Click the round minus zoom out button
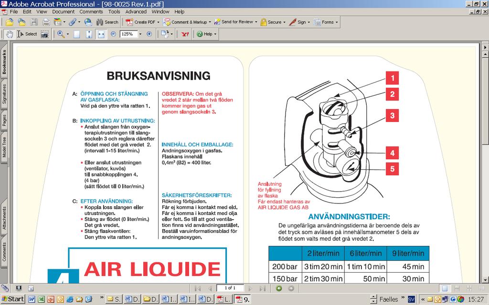The image size is (489, 305). click(x=114, y=34)
